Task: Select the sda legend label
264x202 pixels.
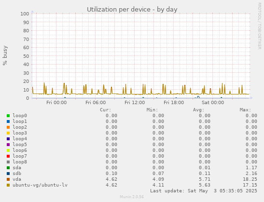Action: click(x=17, y=168)
